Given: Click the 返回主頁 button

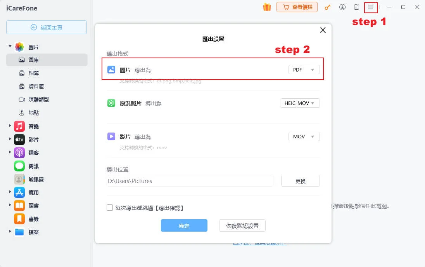Looking at the screenshot, I should point(47,27).
